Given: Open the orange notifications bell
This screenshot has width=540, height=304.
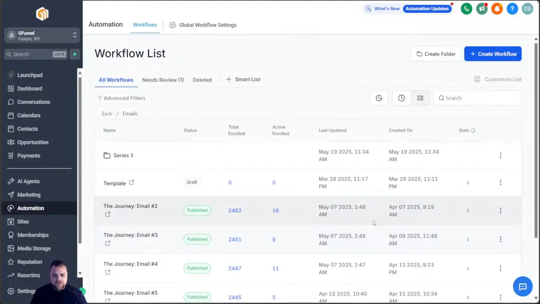Looking at the screenshot, I should click(497, 8).
